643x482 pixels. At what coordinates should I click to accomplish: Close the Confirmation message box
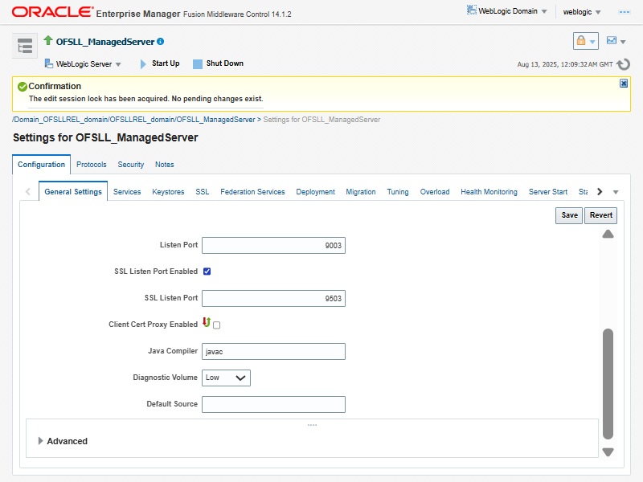point(624,84)
